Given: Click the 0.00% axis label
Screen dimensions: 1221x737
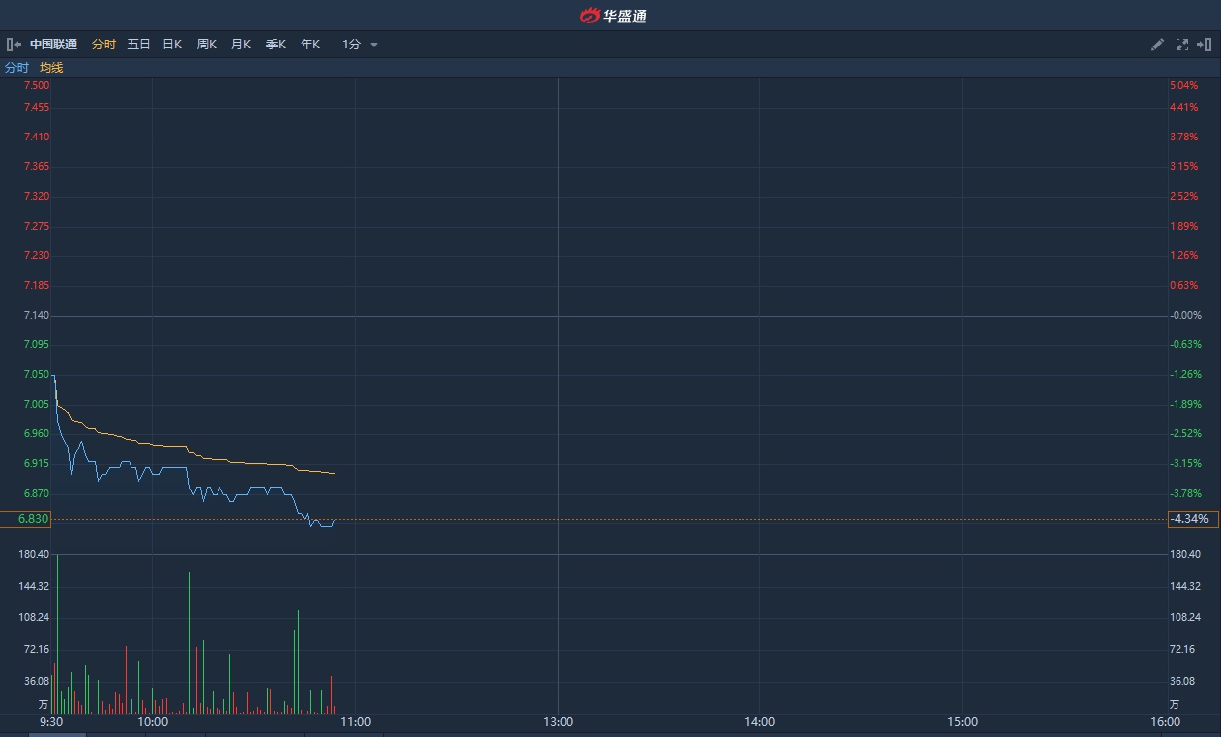Looking at the screenshot, I should [1184, 315].
